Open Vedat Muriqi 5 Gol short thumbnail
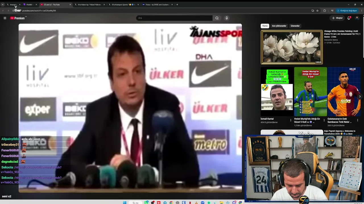Viewport: 364px width, 204px height. pos(310,92)
